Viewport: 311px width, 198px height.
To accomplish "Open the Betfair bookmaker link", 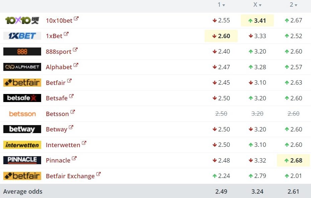I will point(56,83).
